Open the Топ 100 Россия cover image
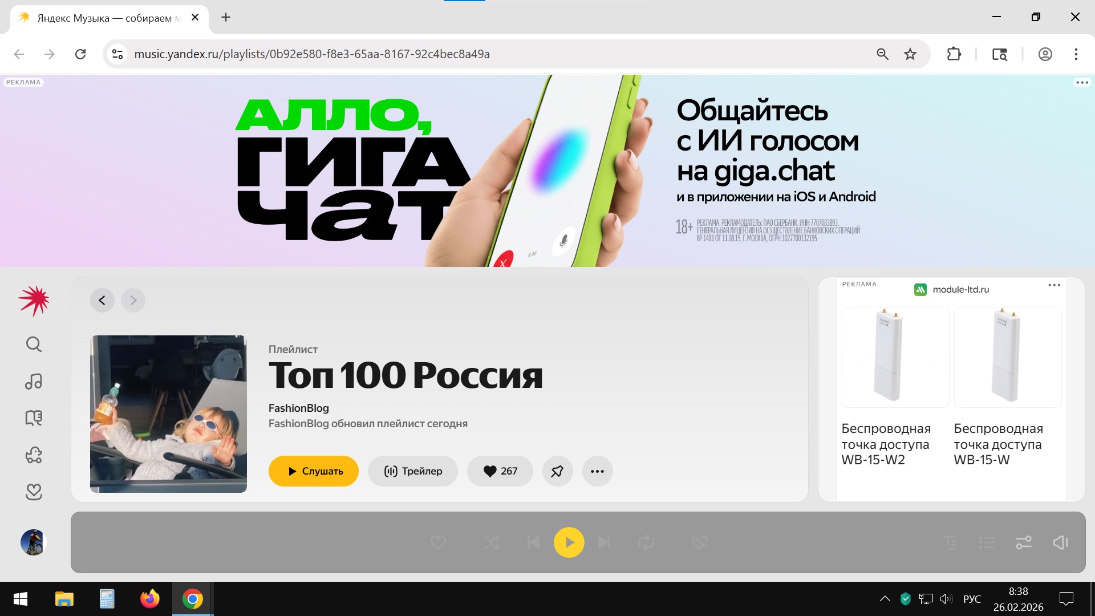Viewport: 1095px width, 616px height. click(x=168, y=414)
